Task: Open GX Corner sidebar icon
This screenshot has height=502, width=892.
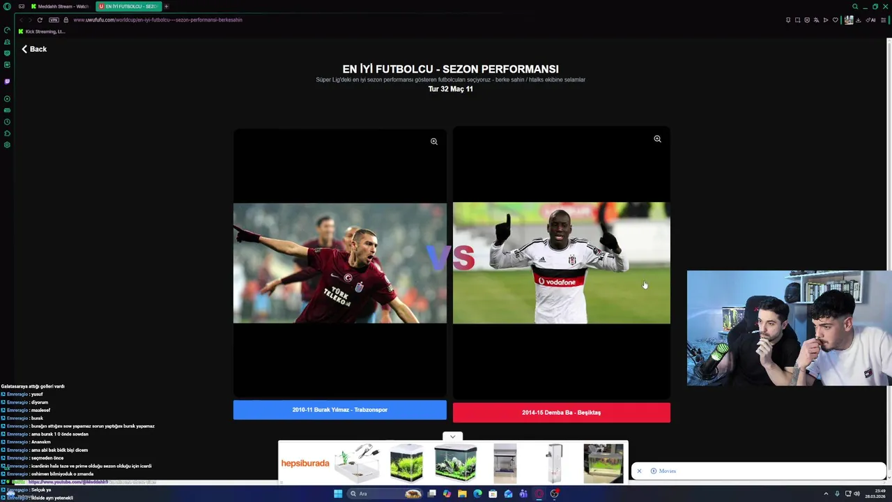Action: tap(7, 110)
